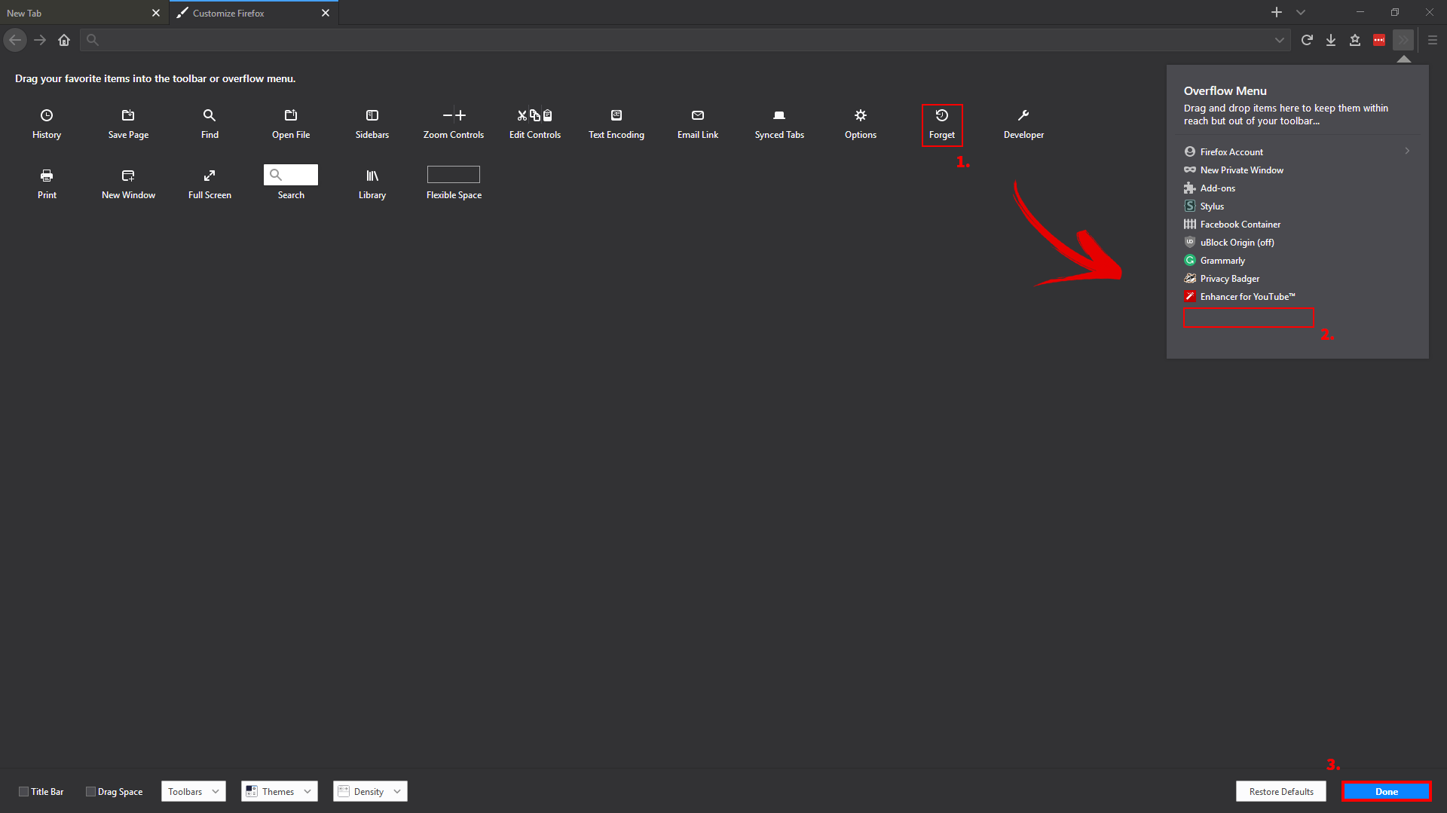Select the Full Screen icon
1447x813 pixels.
point(210,176)
